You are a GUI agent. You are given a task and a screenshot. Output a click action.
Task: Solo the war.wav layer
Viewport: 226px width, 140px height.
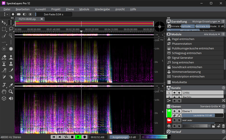click(x=179, y=120)
